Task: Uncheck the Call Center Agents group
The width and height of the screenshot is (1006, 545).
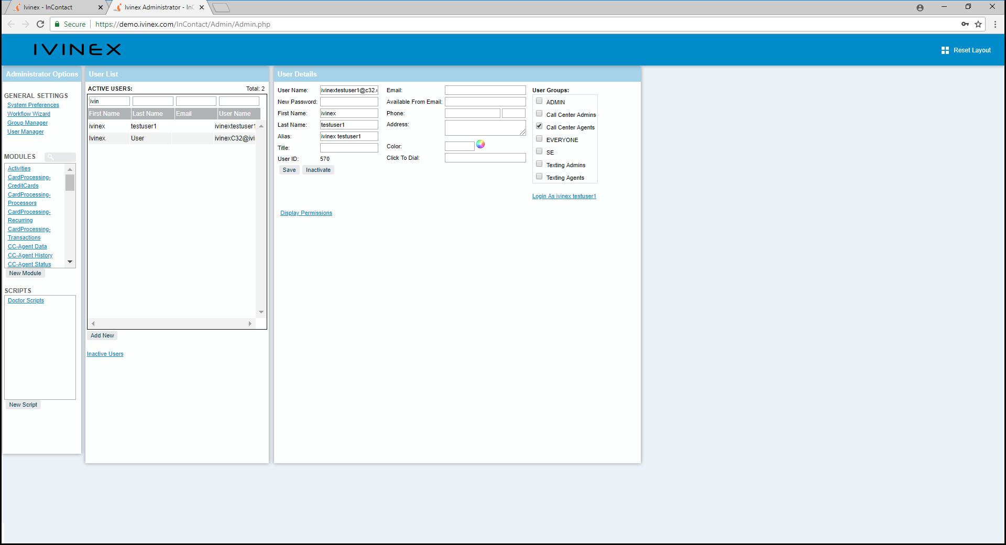Action: pyautogui.click(x=539, y=126)
